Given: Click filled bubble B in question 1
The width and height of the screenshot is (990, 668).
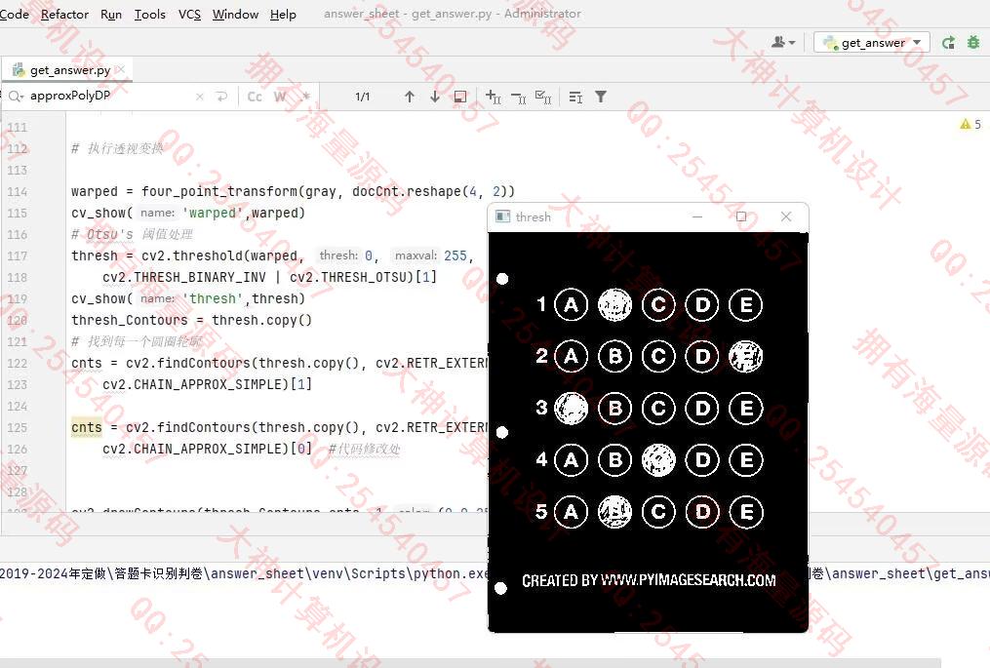Looking at the screenshot, I should pos(614,305).
